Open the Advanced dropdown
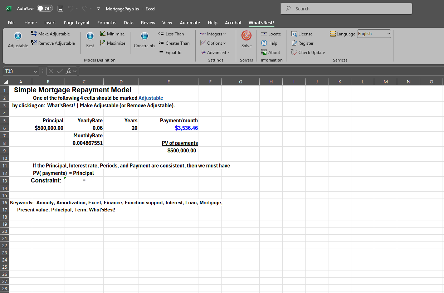The height and width of the screenshot is (293, 444). (x=215, y=53)
